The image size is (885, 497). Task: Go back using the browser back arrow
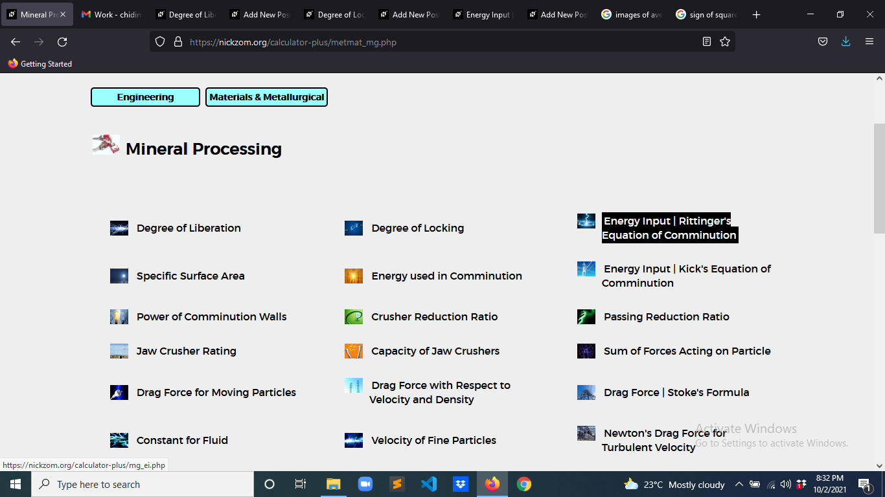tap(16, 42)
